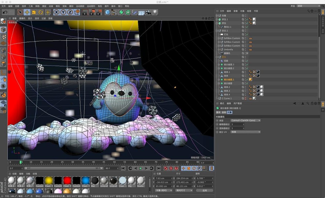Select the Move tool in top toolbar

[27, 12]
